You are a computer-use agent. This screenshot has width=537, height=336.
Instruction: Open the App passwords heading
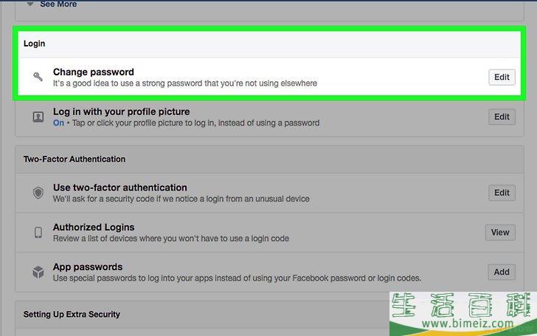pyautogui.click(x=88, y=267)
